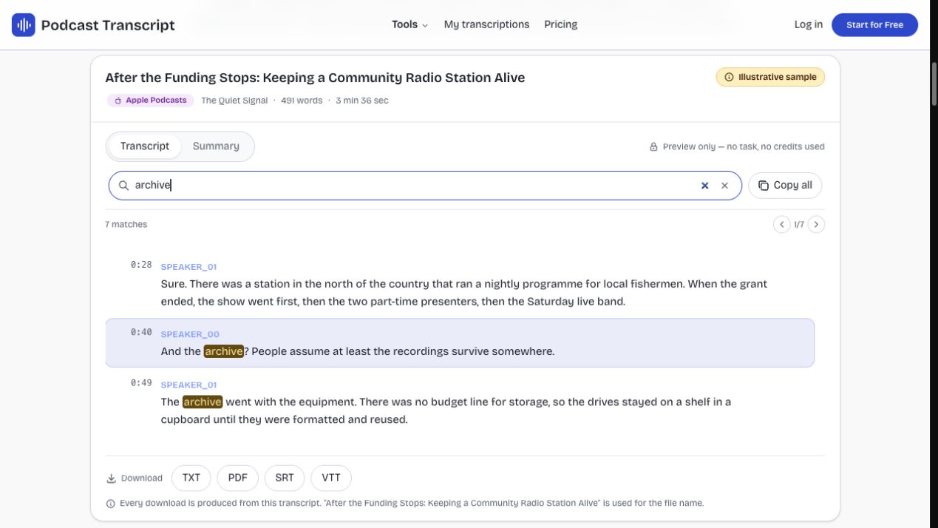Download transcript as SRT
This screenshot has height=528, width=938.
pos(285,478)
